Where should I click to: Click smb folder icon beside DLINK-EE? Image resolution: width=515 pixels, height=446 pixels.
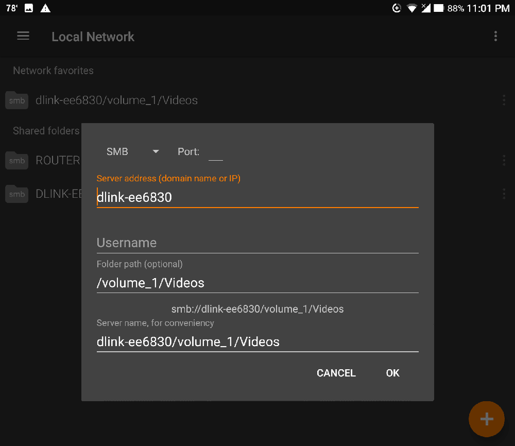17,194
